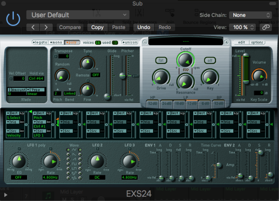Viewport: 279px width, 201px height.
Task: Click the minus button beside instrument display
Action: tap(145, 42)
